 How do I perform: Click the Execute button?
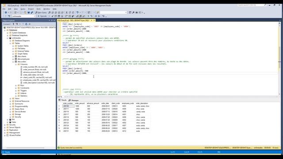click(42, 16)
